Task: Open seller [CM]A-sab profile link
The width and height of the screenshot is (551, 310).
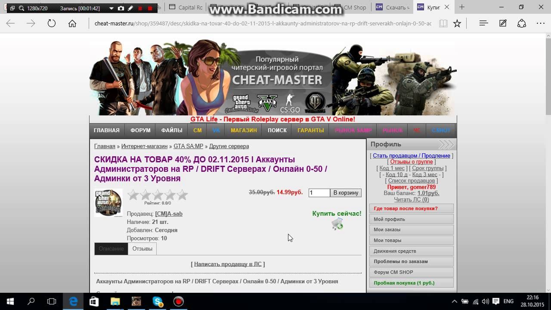Action: tap(169, 214)
